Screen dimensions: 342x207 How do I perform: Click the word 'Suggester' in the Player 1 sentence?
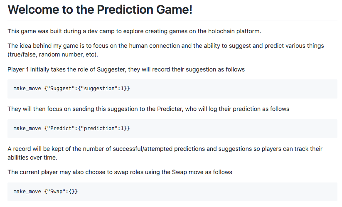tap(111, 69)
